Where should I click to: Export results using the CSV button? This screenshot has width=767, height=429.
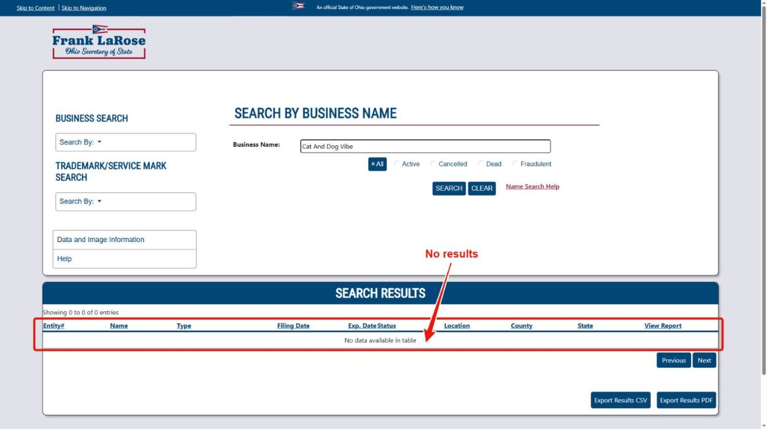(x=620, y=400)
